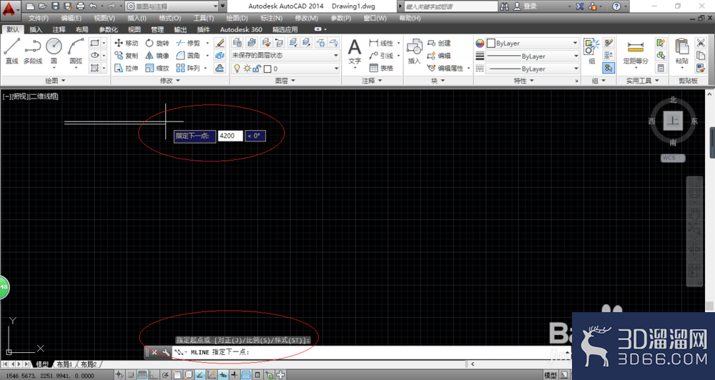
Task: Open the 未保存的图层状态 layer state dropdown
Action: [x=285, y=55]
